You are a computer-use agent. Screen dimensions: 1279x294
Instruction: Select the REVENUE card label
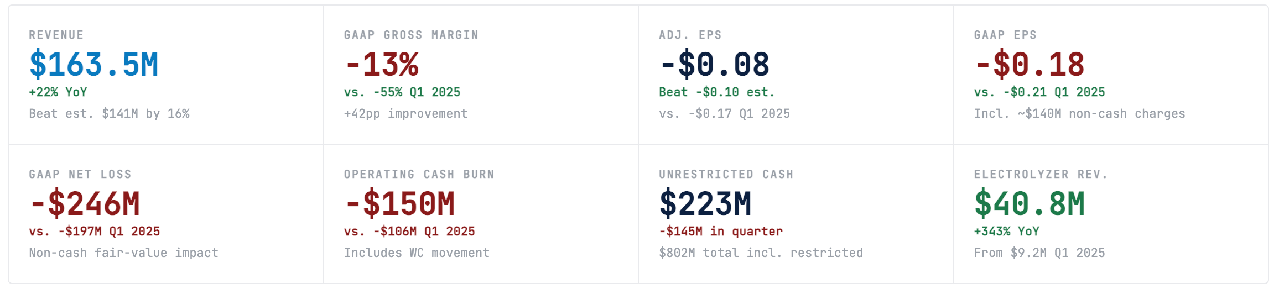coord(56,35)
